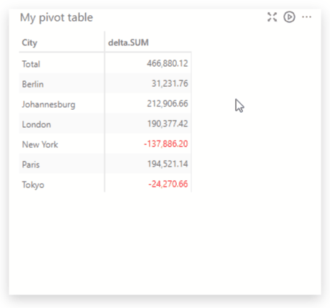Click the Johannesburg value 212,906.66
330x308 pixels.
point(168,103)
